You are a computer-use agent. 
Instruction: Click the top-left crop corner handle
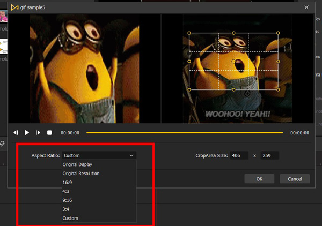pos(189,33)
